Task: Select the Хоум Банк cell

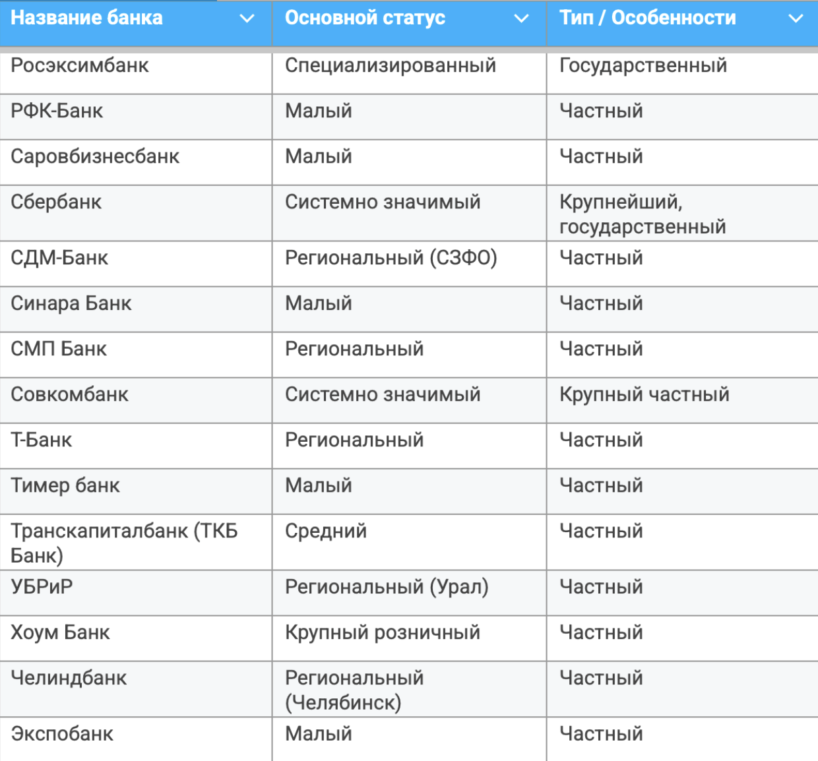Action: (x=60, y=633)
